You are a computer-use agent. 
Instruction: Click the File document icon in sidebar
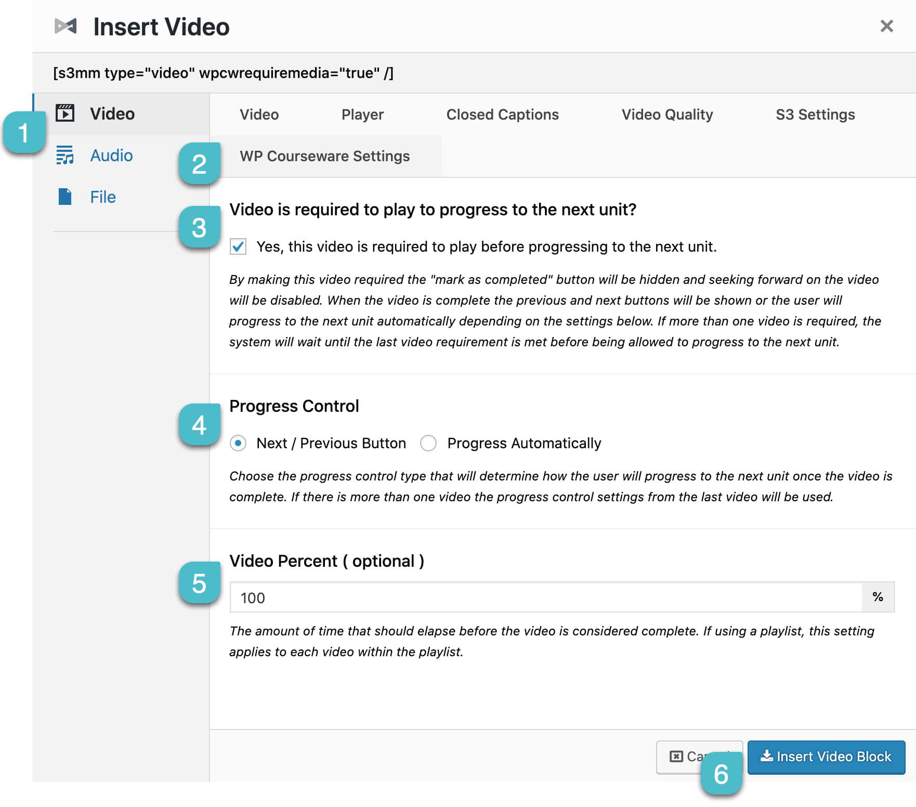65,197
